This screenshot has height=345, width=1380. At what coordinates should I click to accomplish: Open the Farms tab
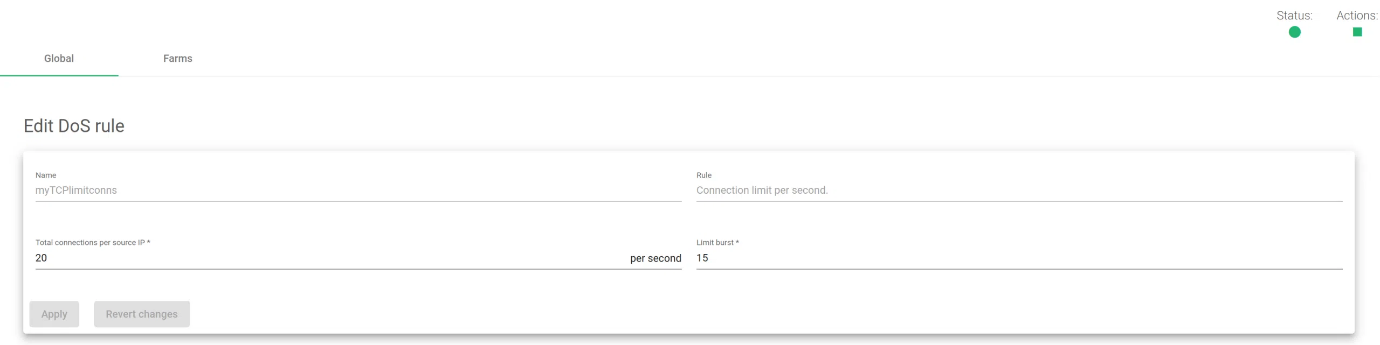pos(177,59)
